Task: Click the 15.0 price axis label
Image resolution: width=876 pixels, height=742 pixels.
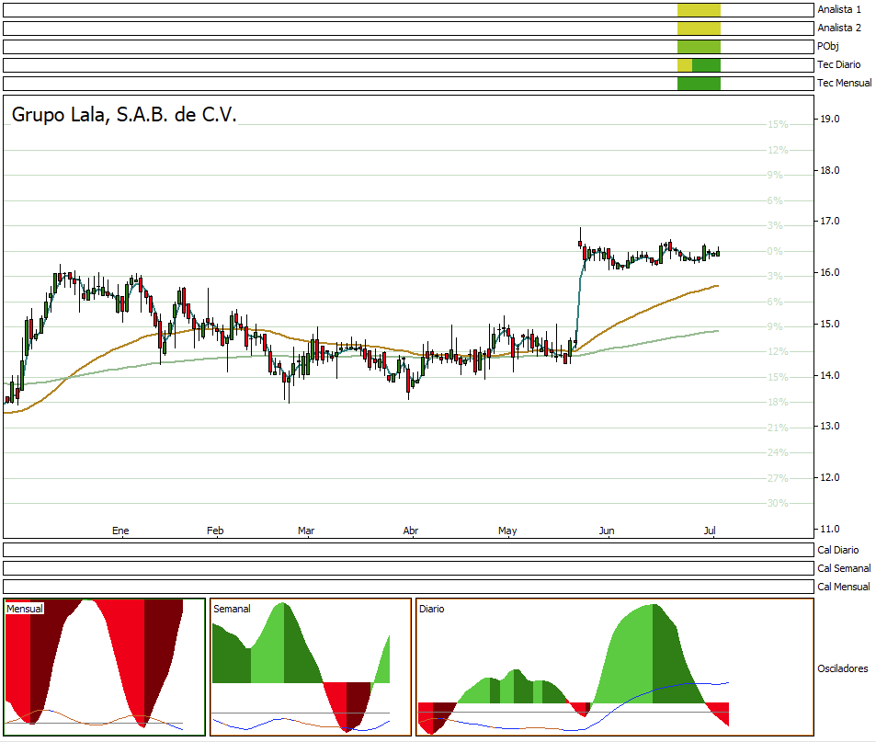Action: 830,324
